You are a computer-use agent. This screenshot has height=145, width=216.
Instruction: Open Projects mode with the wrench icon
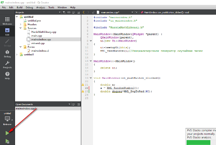(x=7, y=65)
